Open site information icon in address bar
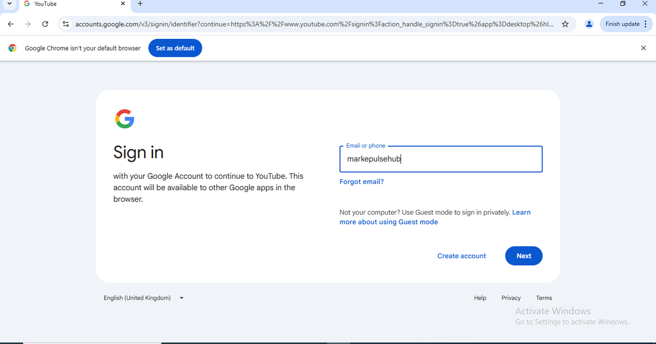The image size is (656, 344). click(65, 24)
